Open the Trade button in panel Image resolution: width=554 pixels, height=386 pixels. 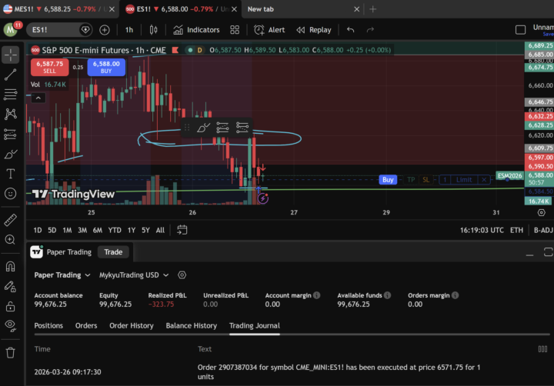[x=113, y=252]
